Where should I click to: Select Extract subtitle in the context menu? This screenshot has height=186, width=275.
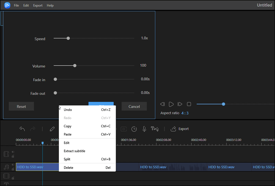(75, 151)
